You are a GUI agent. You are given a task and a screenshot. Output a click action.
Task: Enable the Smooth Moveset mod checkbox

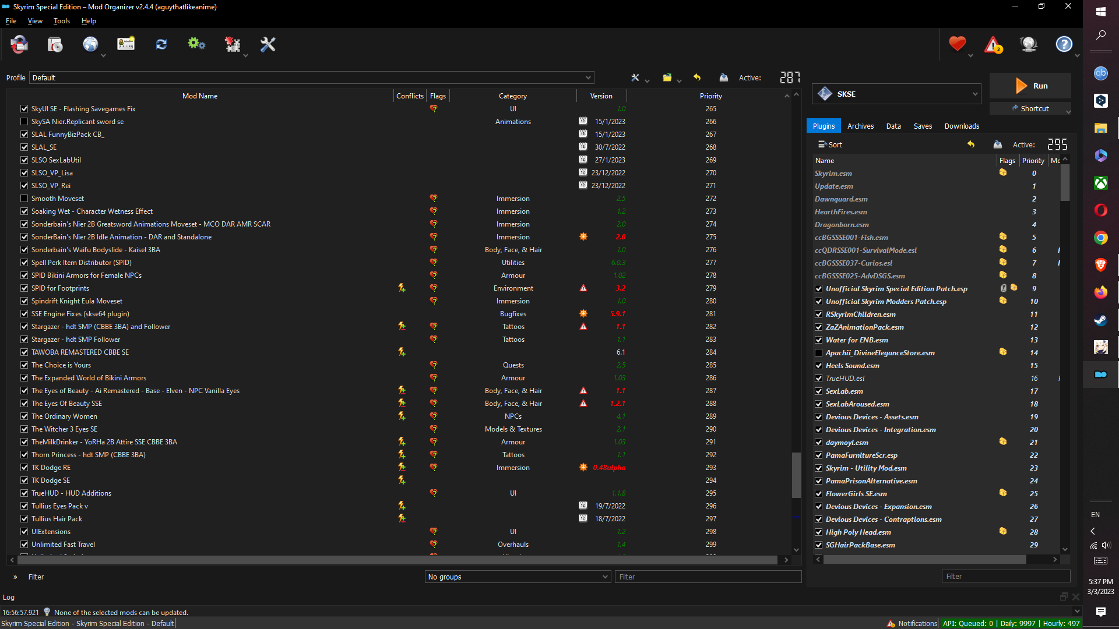[x=24, y=198]
